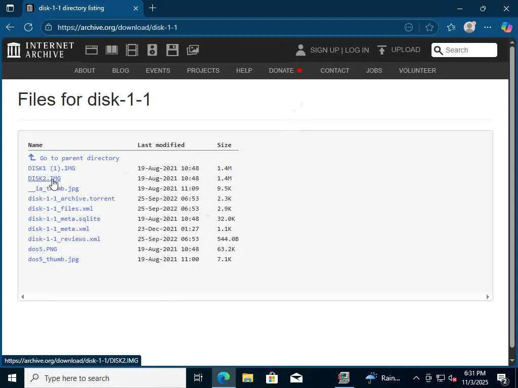Open Microsoft Store from the taskbar
The image size is (518, 388).
coord(272,378)
